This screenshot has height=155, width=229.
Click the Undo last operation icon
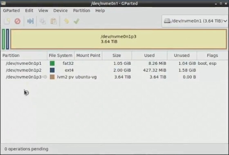click(66, 21)
